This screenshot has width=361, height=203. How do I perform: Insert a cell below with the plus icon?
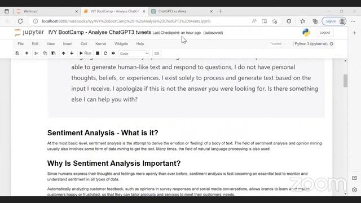(x=27, y=53)
